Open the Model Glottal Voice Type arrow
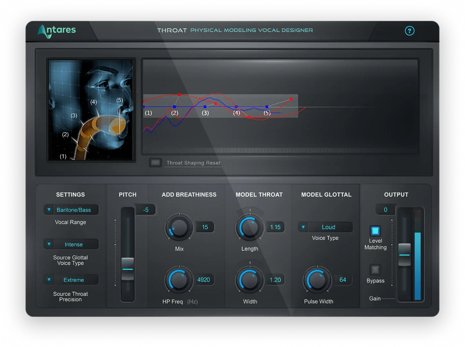 click(x=303, y=227)
